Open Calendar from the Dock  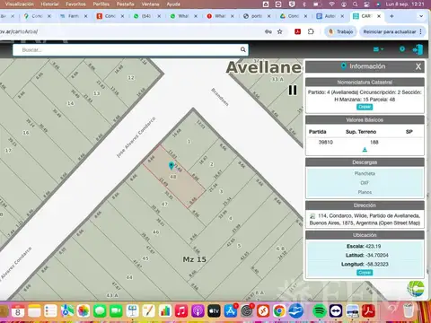[18, 311]
